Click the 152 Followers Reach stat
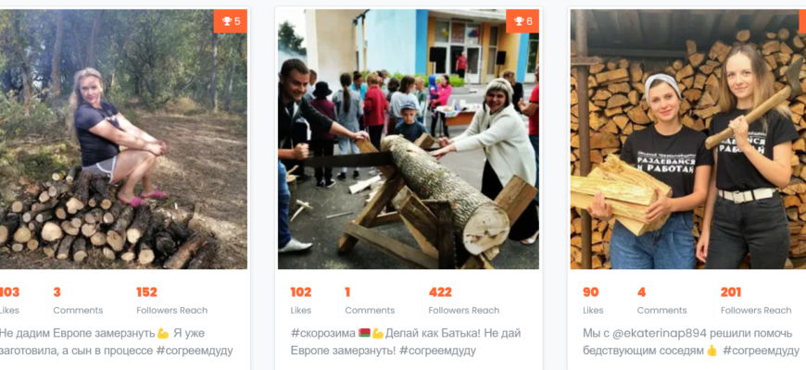The width and height of the screenshot is (806, 370). (171, 301)
